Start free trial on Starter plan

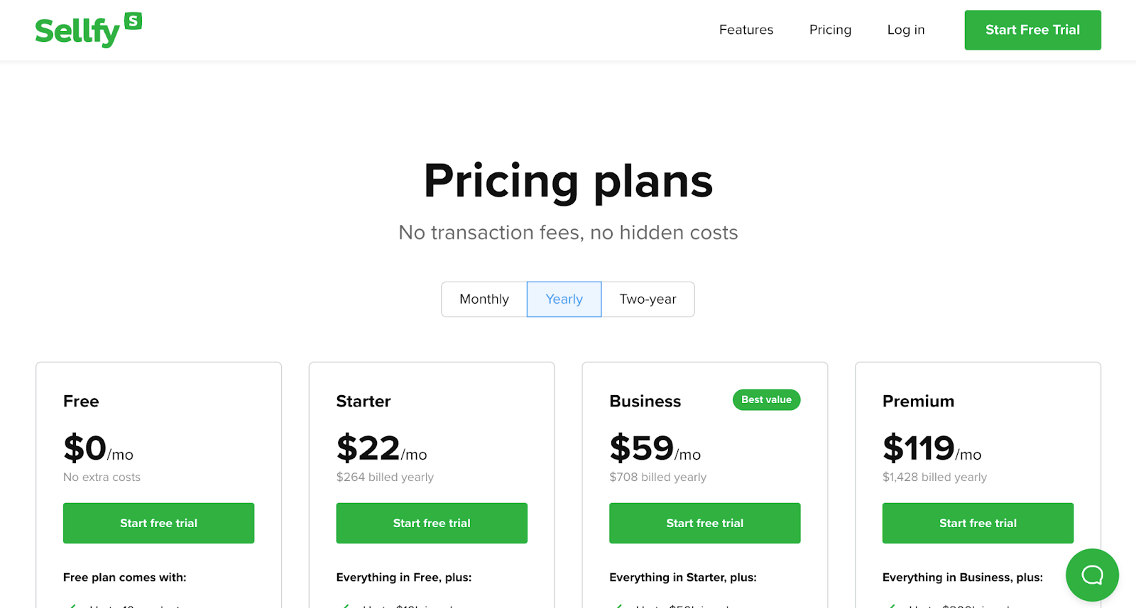[432, 523]
